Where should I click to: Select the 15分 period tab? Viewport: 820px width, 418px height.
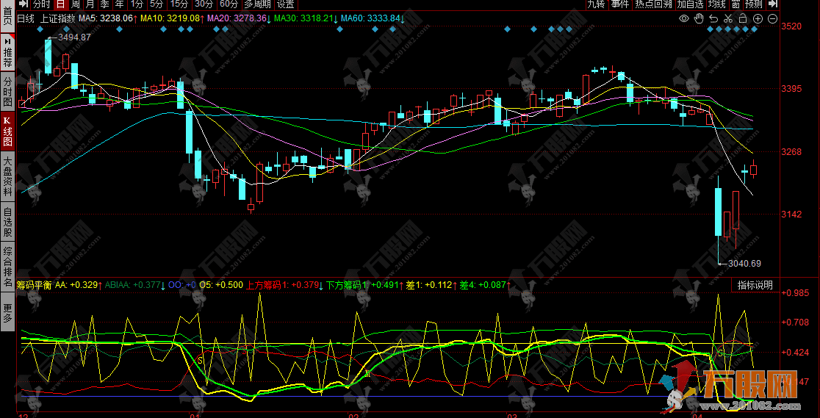tap(179, 4)
